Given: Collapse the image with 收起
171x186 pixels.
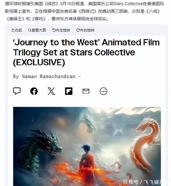Looking at the screenshot, I should [17, 30].
